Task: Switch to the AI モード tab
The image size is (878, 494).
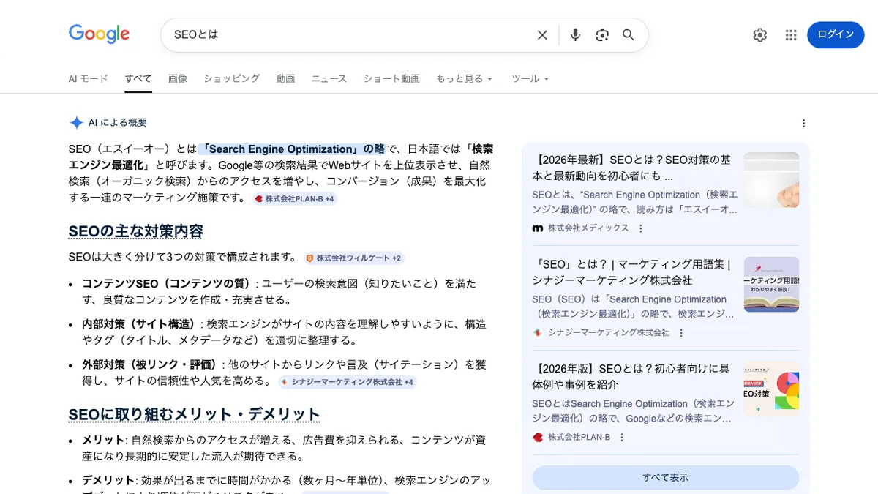Action: [88, 78]
